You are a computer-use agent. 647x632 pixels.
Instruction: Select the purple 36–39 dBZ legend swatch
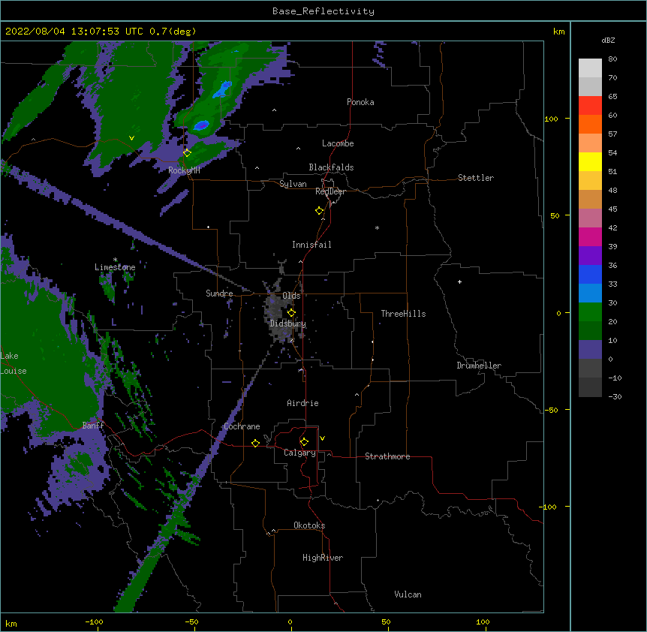[x=590, y=256]
